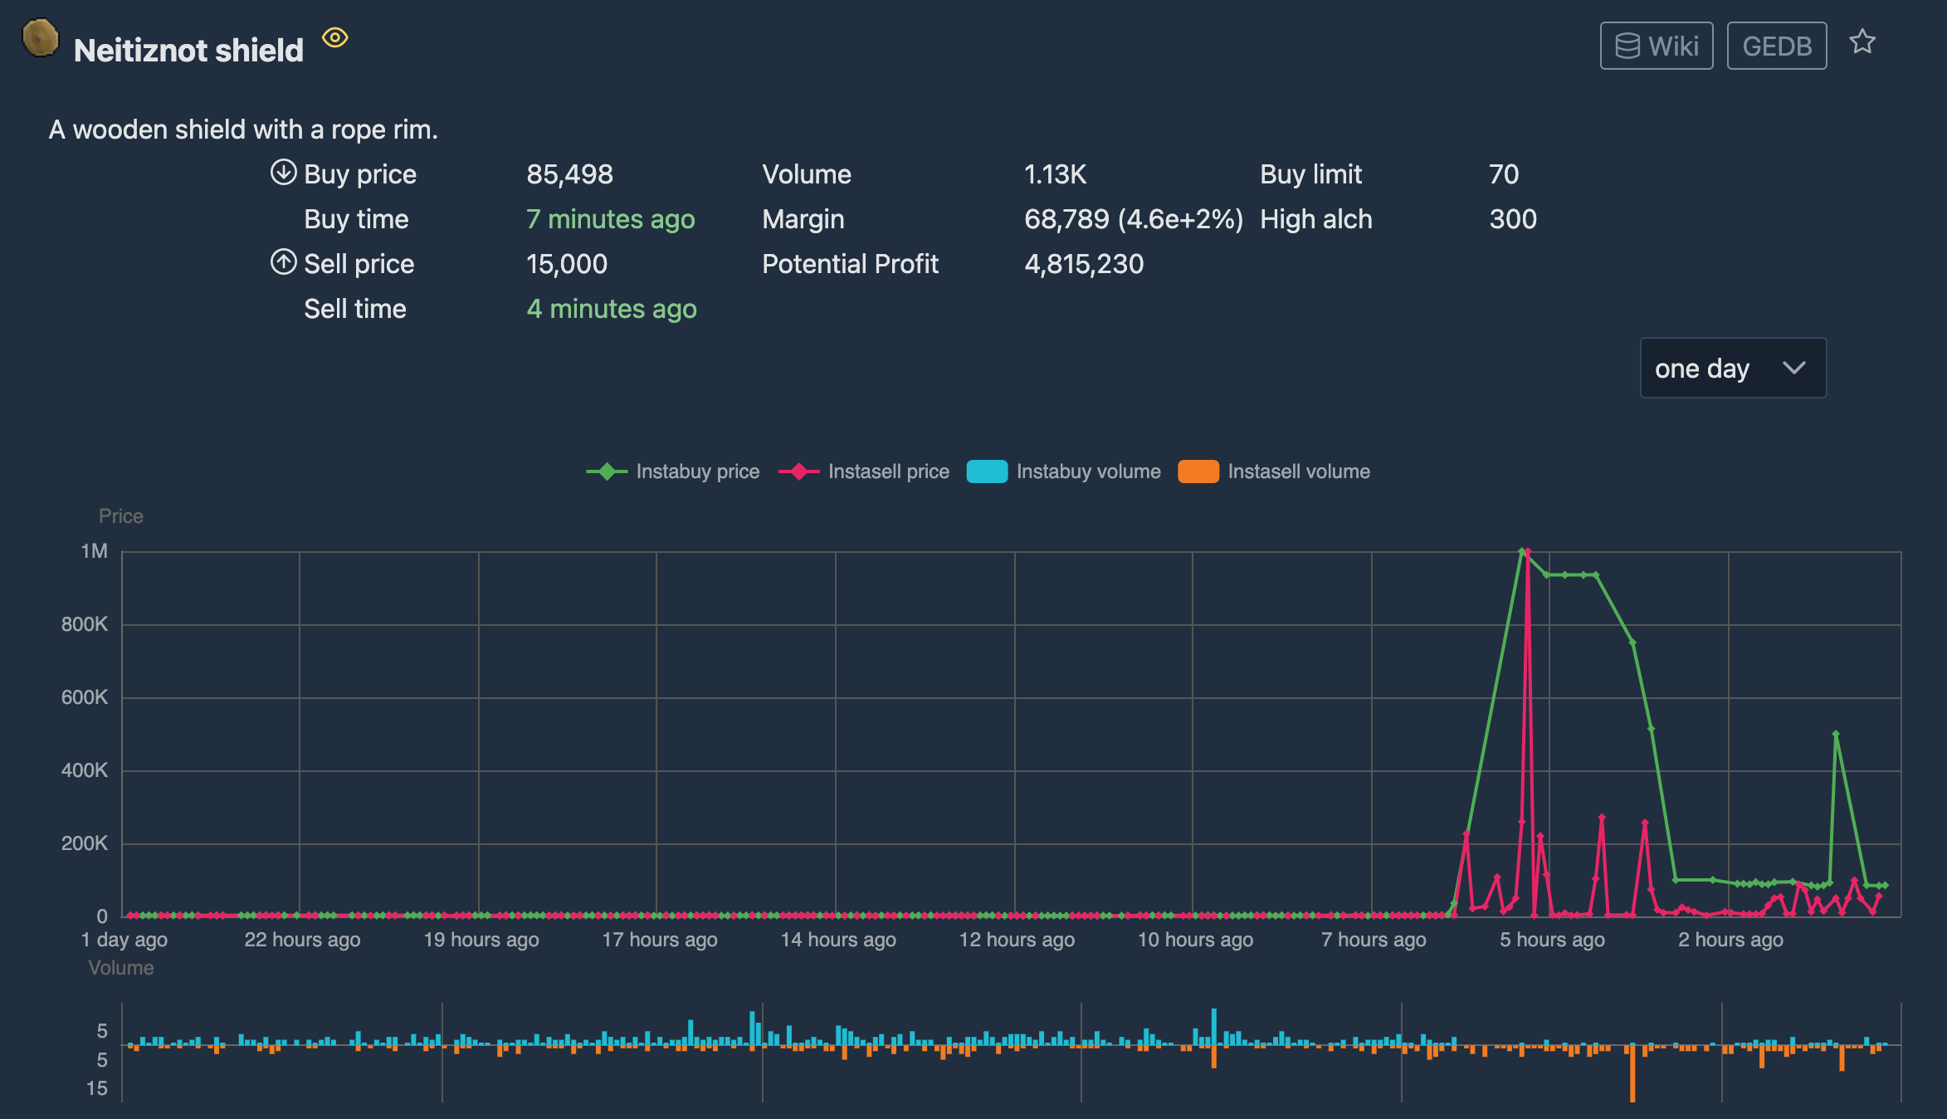Screen dimensions: 1947x1119
Task: Click the 4 minutes ago sell time
Action: point(611,309)
